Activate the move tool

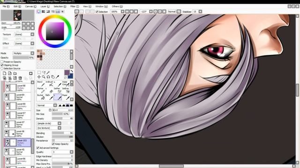click(39, 77)
